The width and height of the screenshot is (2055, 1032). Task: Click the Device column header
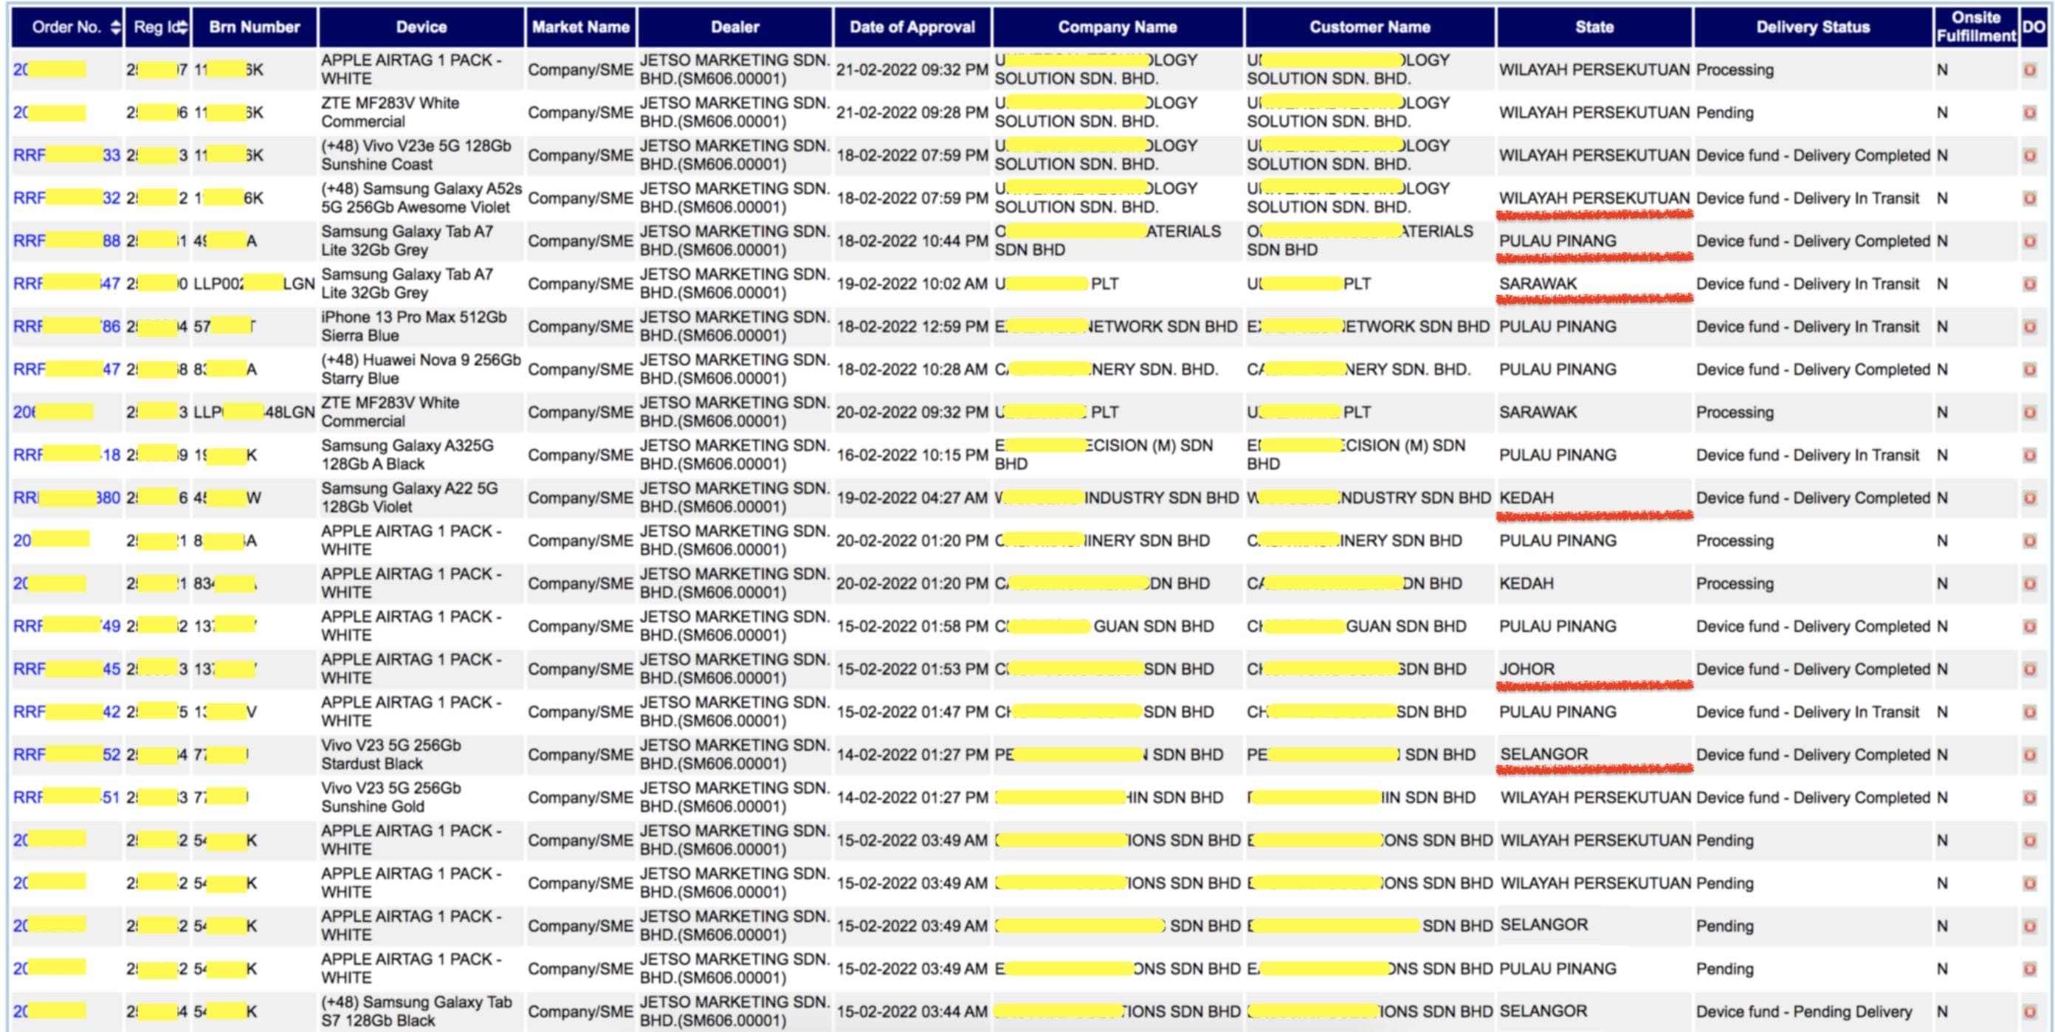point(421,27)
